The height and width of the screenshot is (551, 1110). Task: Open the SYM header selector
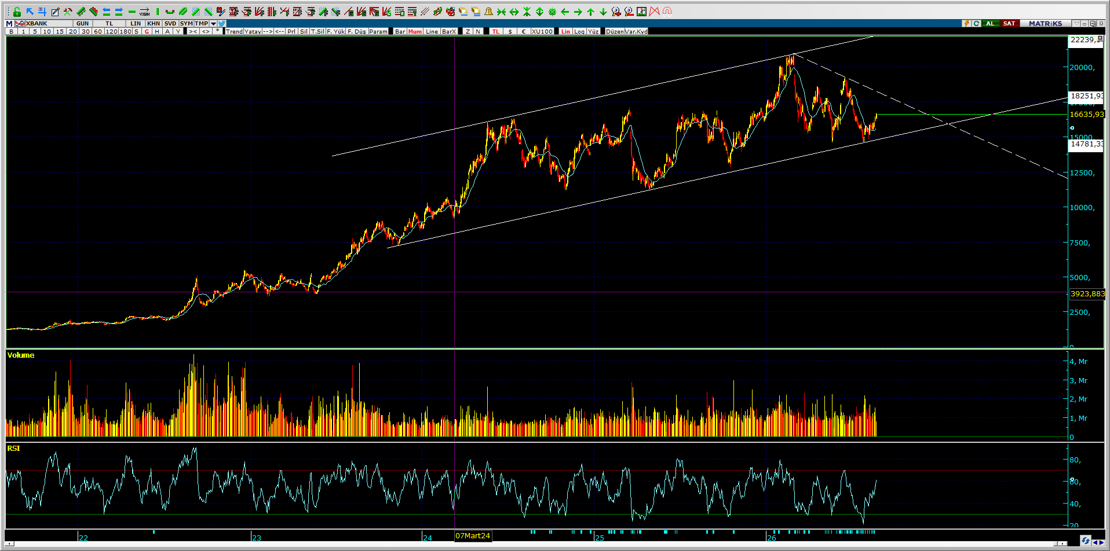click(186, 24)
